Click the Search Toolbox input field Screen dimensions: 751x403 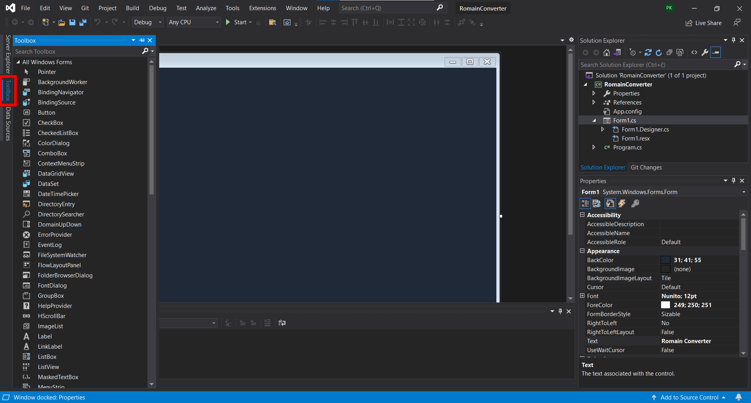click(77, 51)
